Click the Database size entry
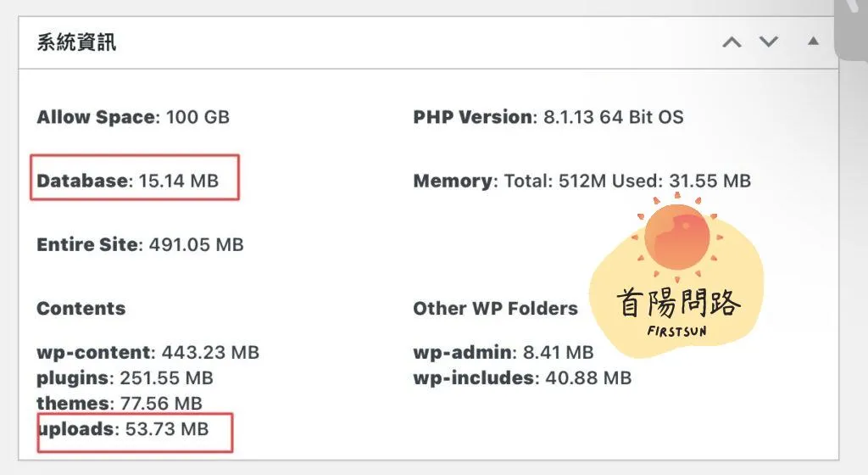This screenshot has height=475, width=868. (x=128, y=180)
